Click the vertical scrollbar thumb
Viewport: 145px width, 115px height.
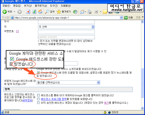click(142, 83)
